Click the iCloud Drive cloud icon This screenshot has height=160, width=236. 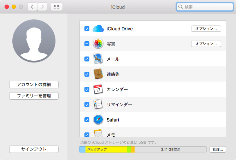(98, 29)
